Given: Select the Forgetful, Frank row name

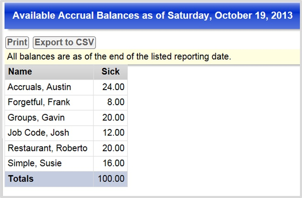Looking at the screenshot, I should tap(49, 103).
